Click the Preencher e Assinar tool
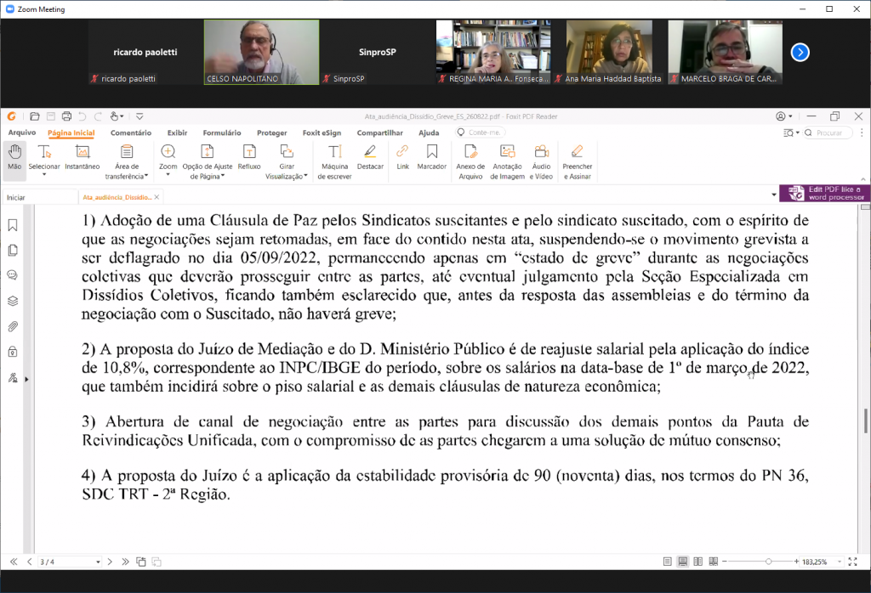 [x=578, y=161]
